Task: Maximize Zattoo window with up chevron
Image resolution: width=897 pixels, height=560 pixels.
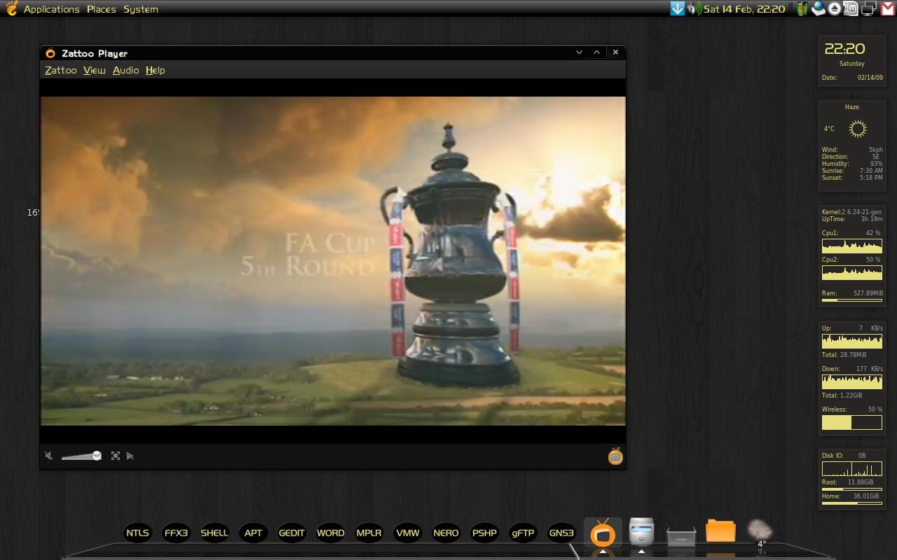Action: [597, 52]
